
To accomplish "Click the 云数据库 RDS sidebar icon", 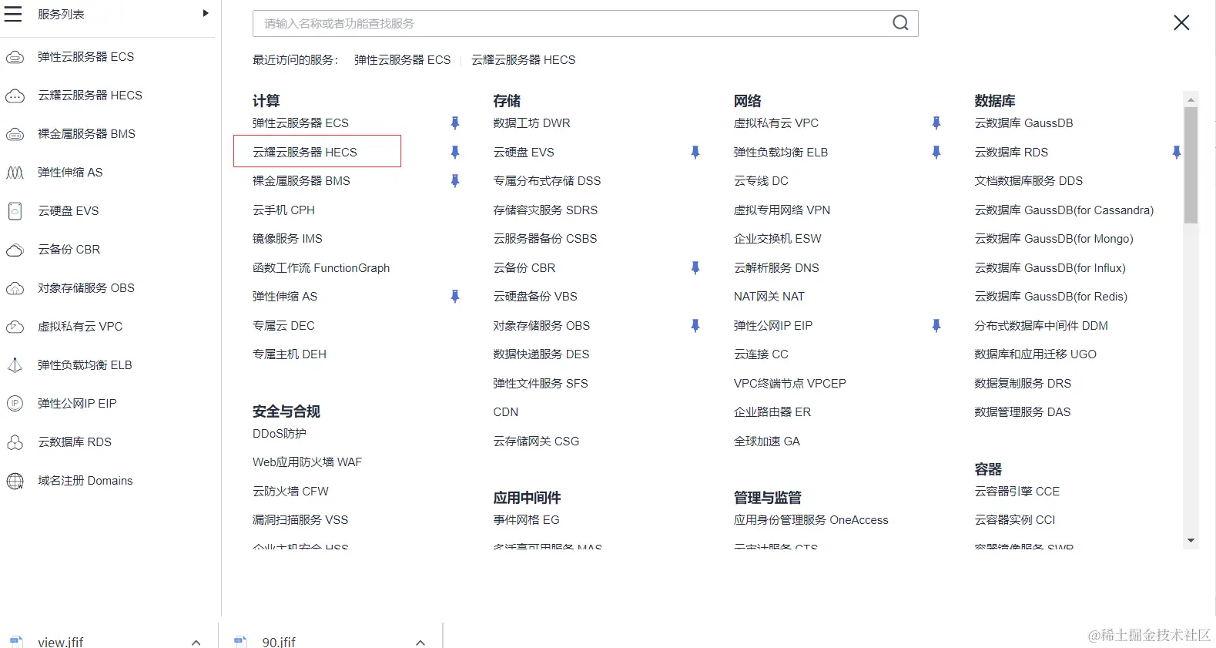I will [x=15, y=442].
